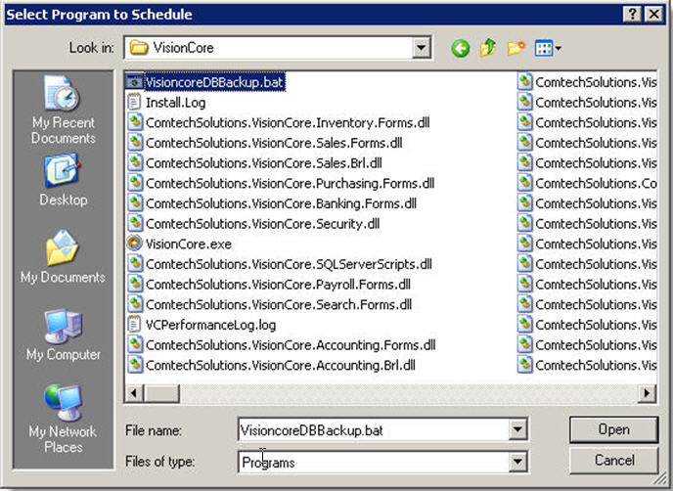Click the Inventory.Forms.dll file icon

[135, 122]
